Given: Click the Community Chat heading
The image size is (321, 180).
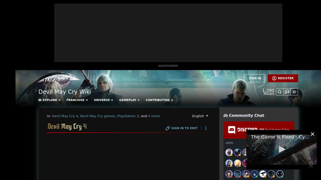Looking at the screenshot, I should pos(246,116).
